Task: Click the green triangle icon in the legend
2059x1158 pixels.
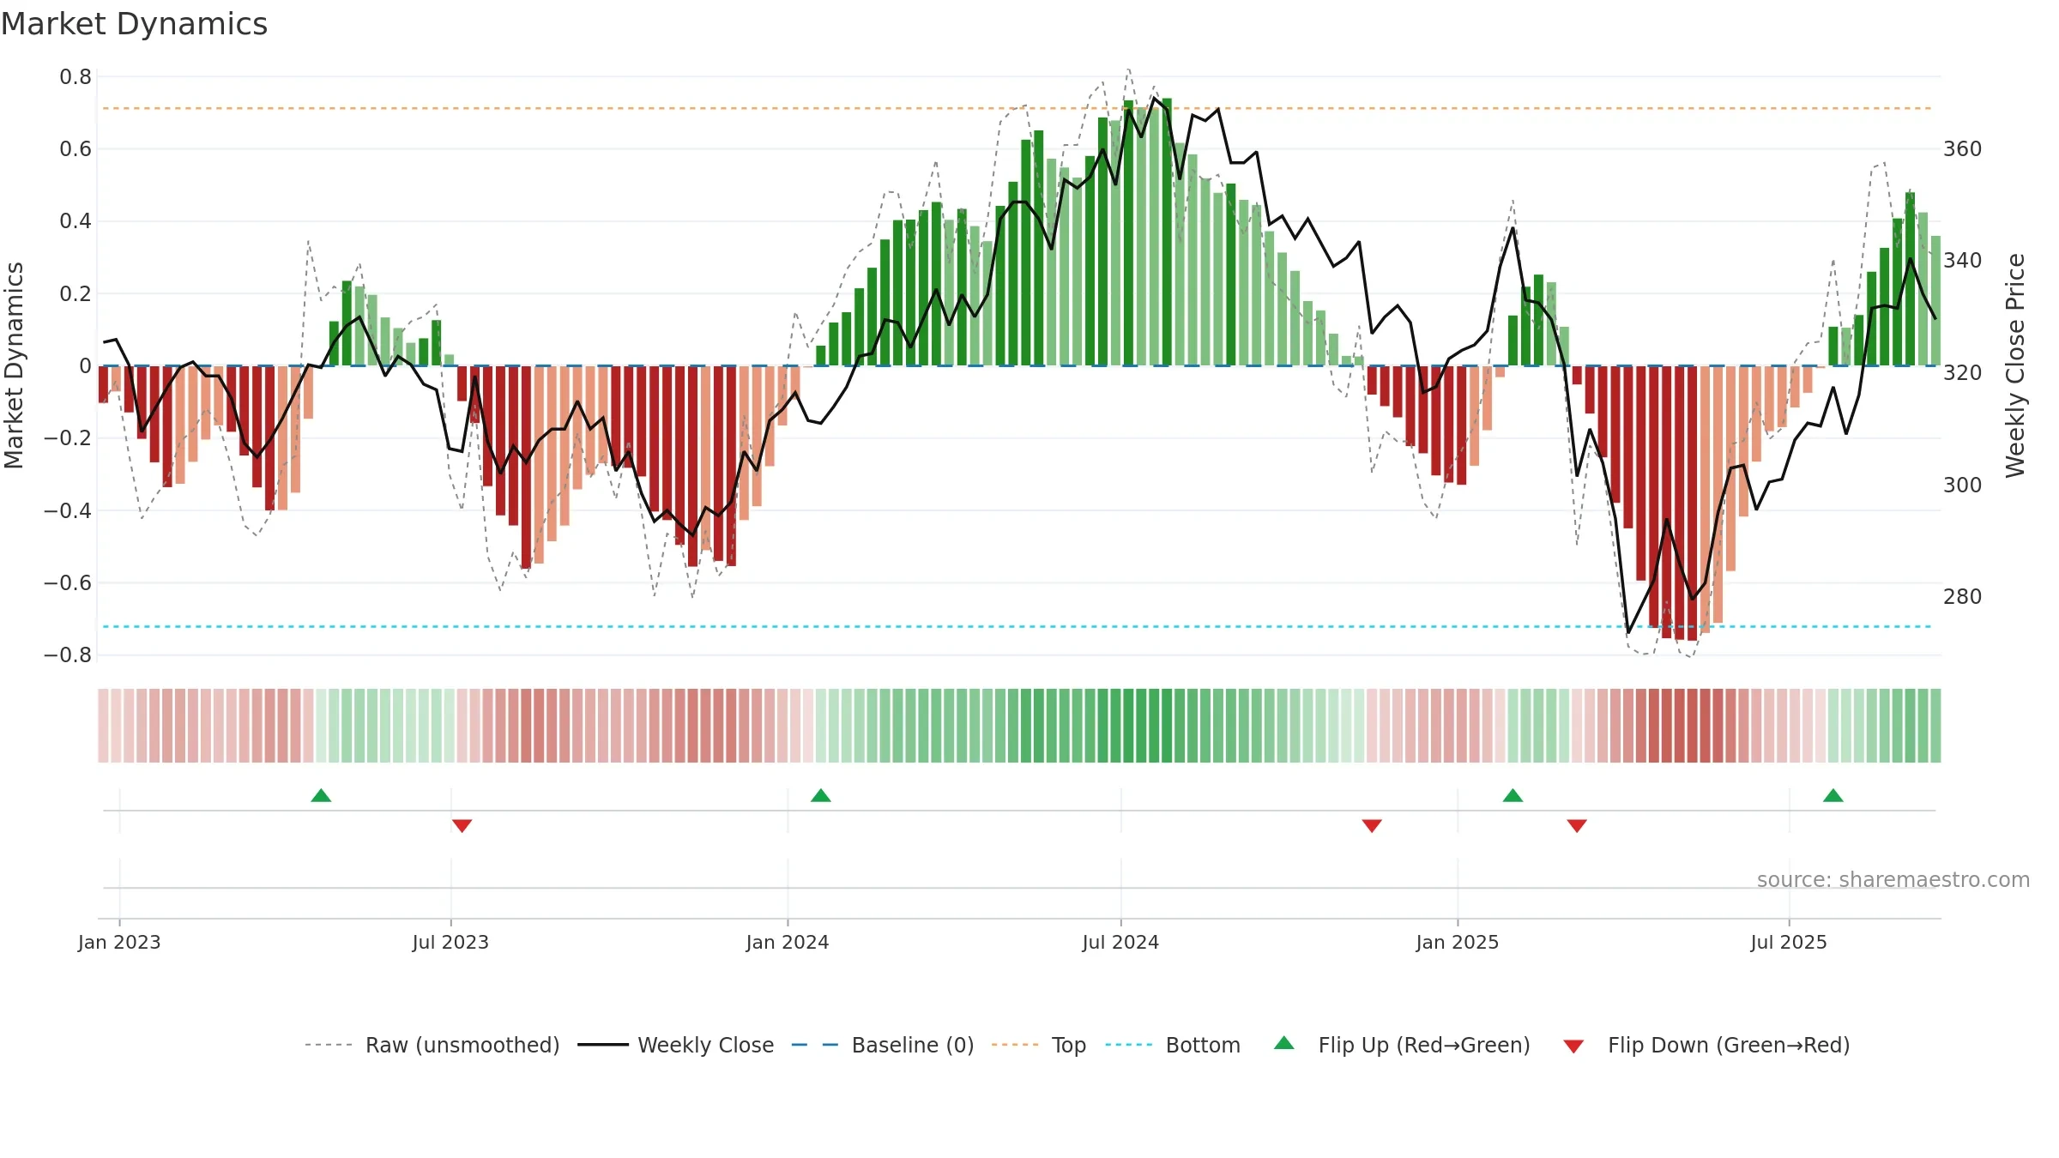Action: click(1284, 1043)
